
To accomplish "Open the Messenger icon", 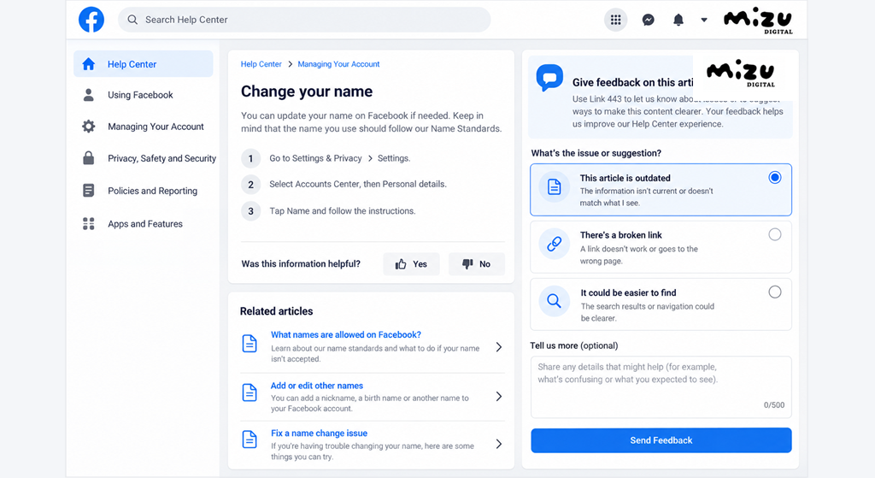I will (648, 21).
